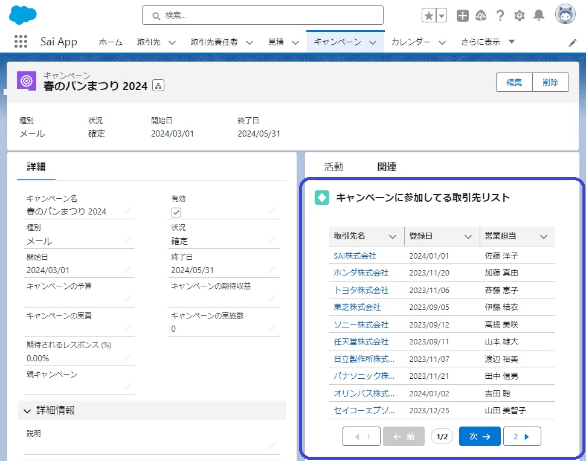This screenshot has width=586, height=461.
Task: Edit キャンペーンの予算 field pencil icon
Action: (x=127, y=299)
